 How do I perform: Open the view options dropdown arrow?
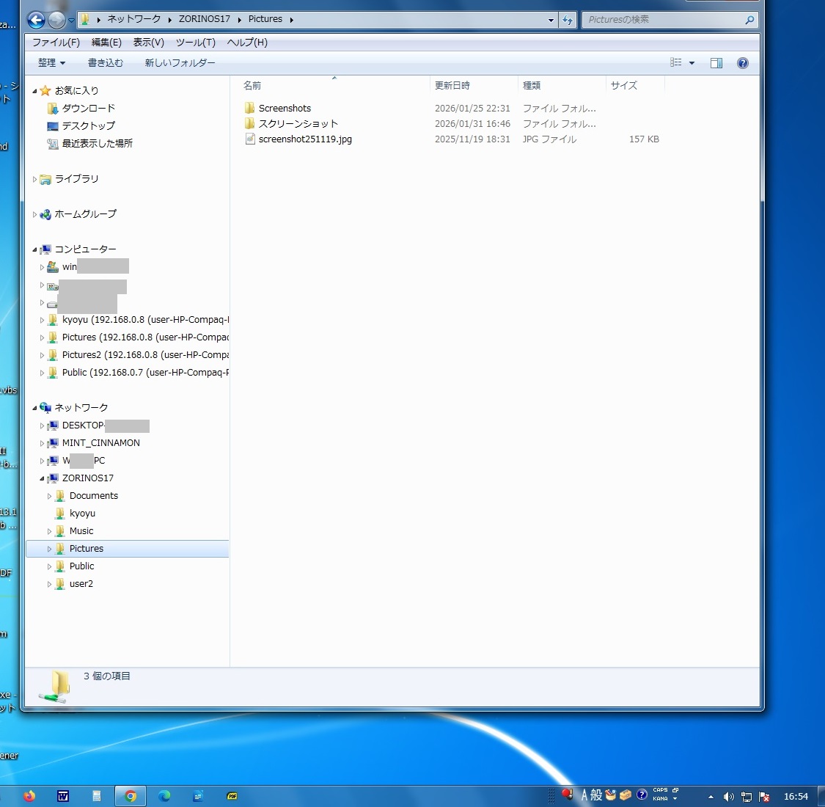coord(692,63)
